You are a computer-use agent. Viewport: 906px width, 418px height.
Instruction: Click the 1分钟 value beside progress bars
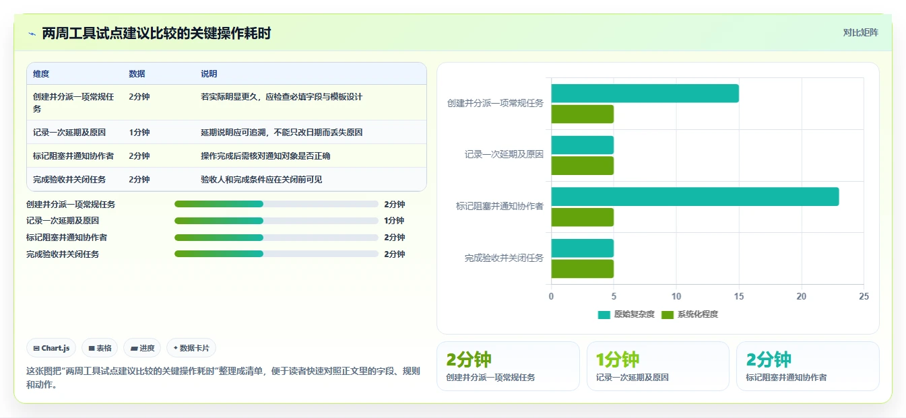click(394, 221)
